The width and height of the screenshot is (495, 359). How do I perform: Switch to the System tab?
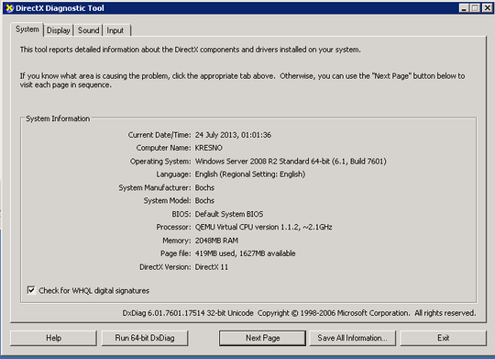(x=27, y=29)
